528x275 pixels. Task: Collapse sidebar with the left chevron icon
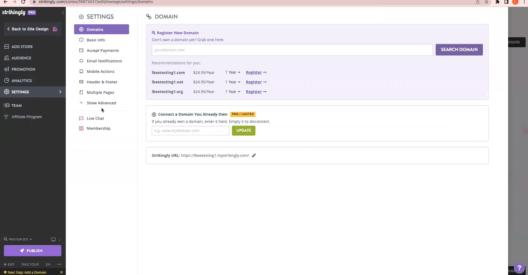coord(63,13)
